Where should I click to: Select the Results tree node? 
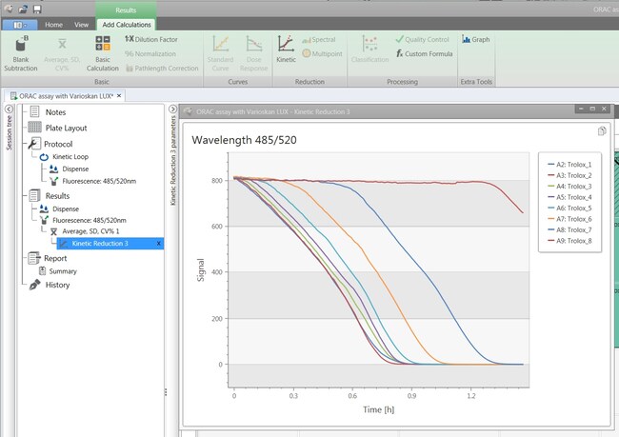[x=57, y=196]
